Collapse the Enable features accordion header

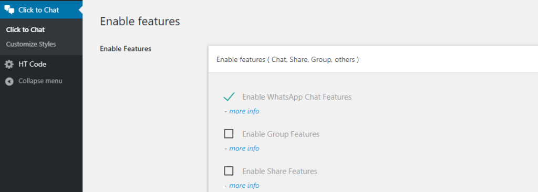[373, 59]
